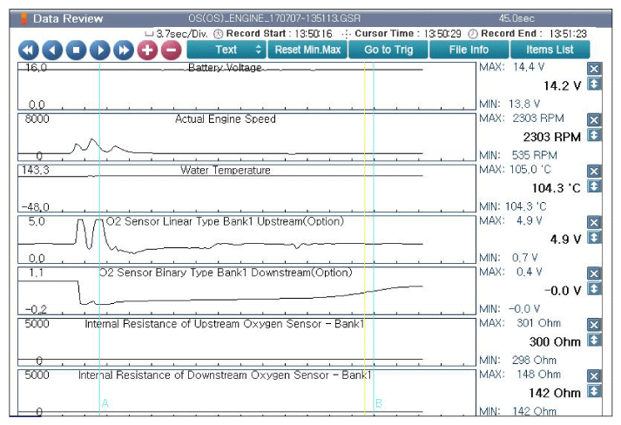The height and width of the screenshot is (425, 621).
Task: Click the current value 2303 RPM
Action: (552, 137)
